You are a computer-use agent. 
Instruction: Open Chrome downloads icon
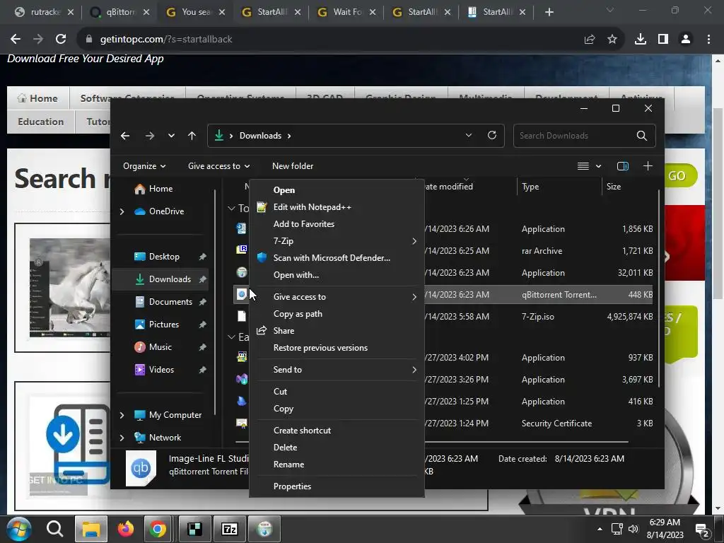tap(641, 40)
